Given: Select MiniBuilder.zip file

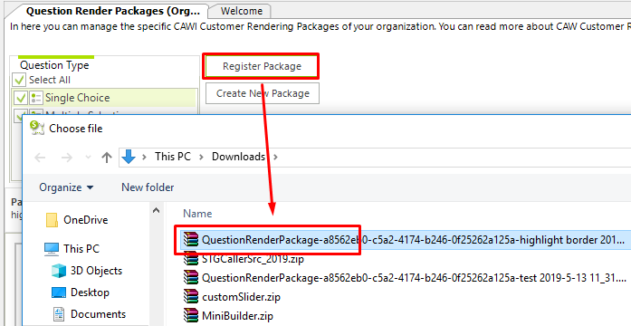Looking at the screenshot, I should pos(237,316).
